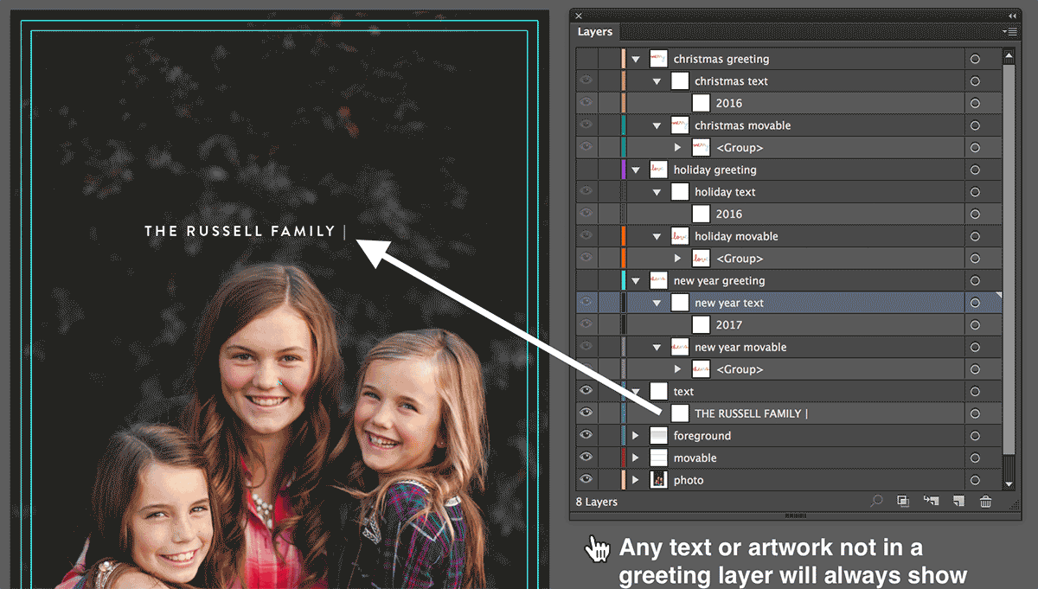Toggle visibility eye of text layer
The width and height of the screenshot is (1038, 589).
click(x=586, y=391)
